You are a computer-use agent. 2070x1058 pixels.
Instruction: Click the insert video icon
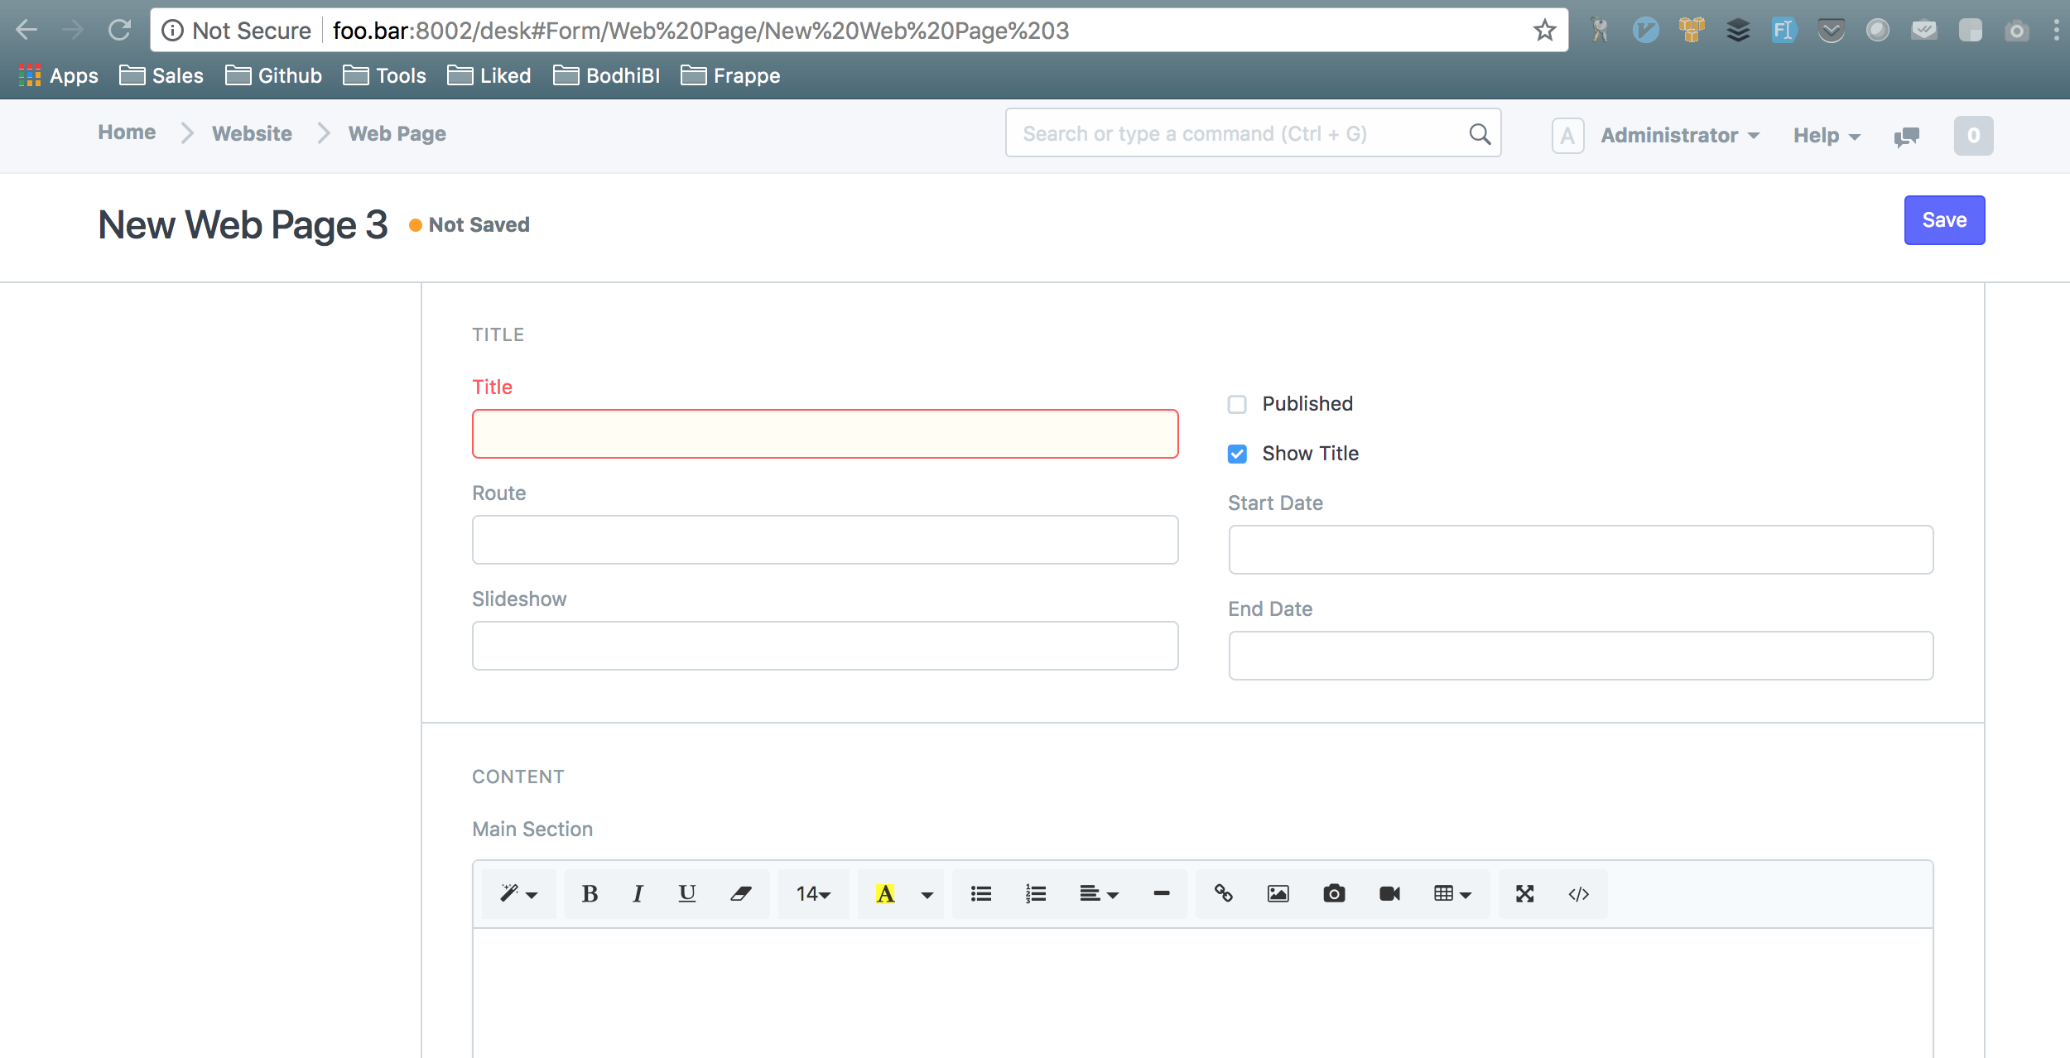(1389, 894)
